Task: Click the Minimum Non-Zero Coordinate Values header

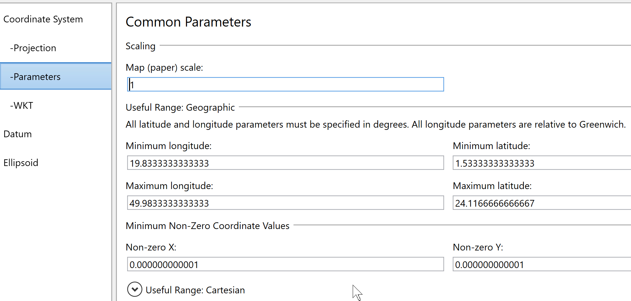Action: tap(208, 226)
